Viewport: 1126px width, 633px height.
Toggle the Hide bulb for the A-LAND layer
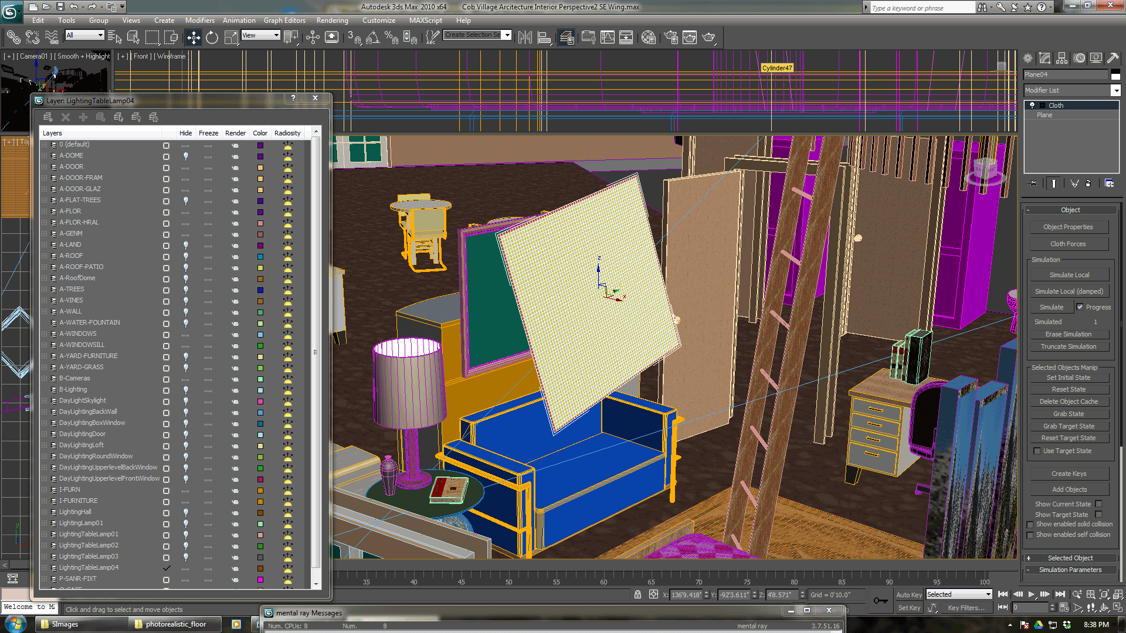coord(186,245)
